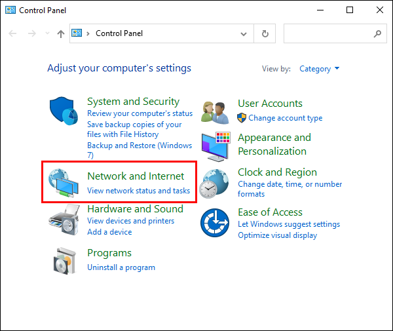Click the Uninstall a program link
The image size is (393, 331).
click(x=121, y=267)
